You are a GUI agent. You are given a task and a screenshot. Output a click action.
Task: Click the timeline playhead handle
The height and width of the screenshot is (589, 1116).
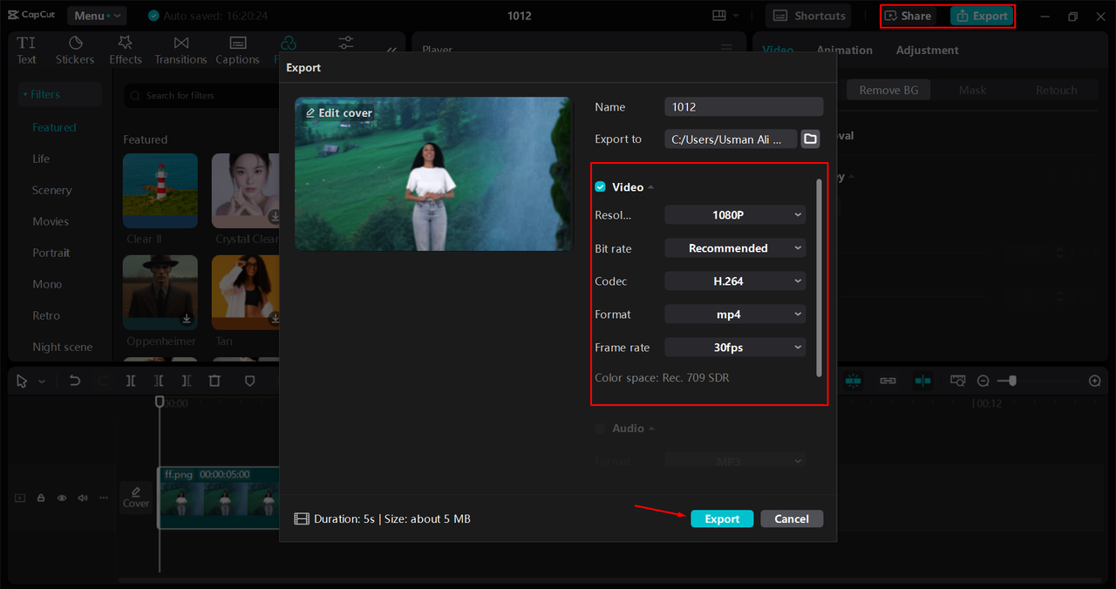click(x=160, y=402)
